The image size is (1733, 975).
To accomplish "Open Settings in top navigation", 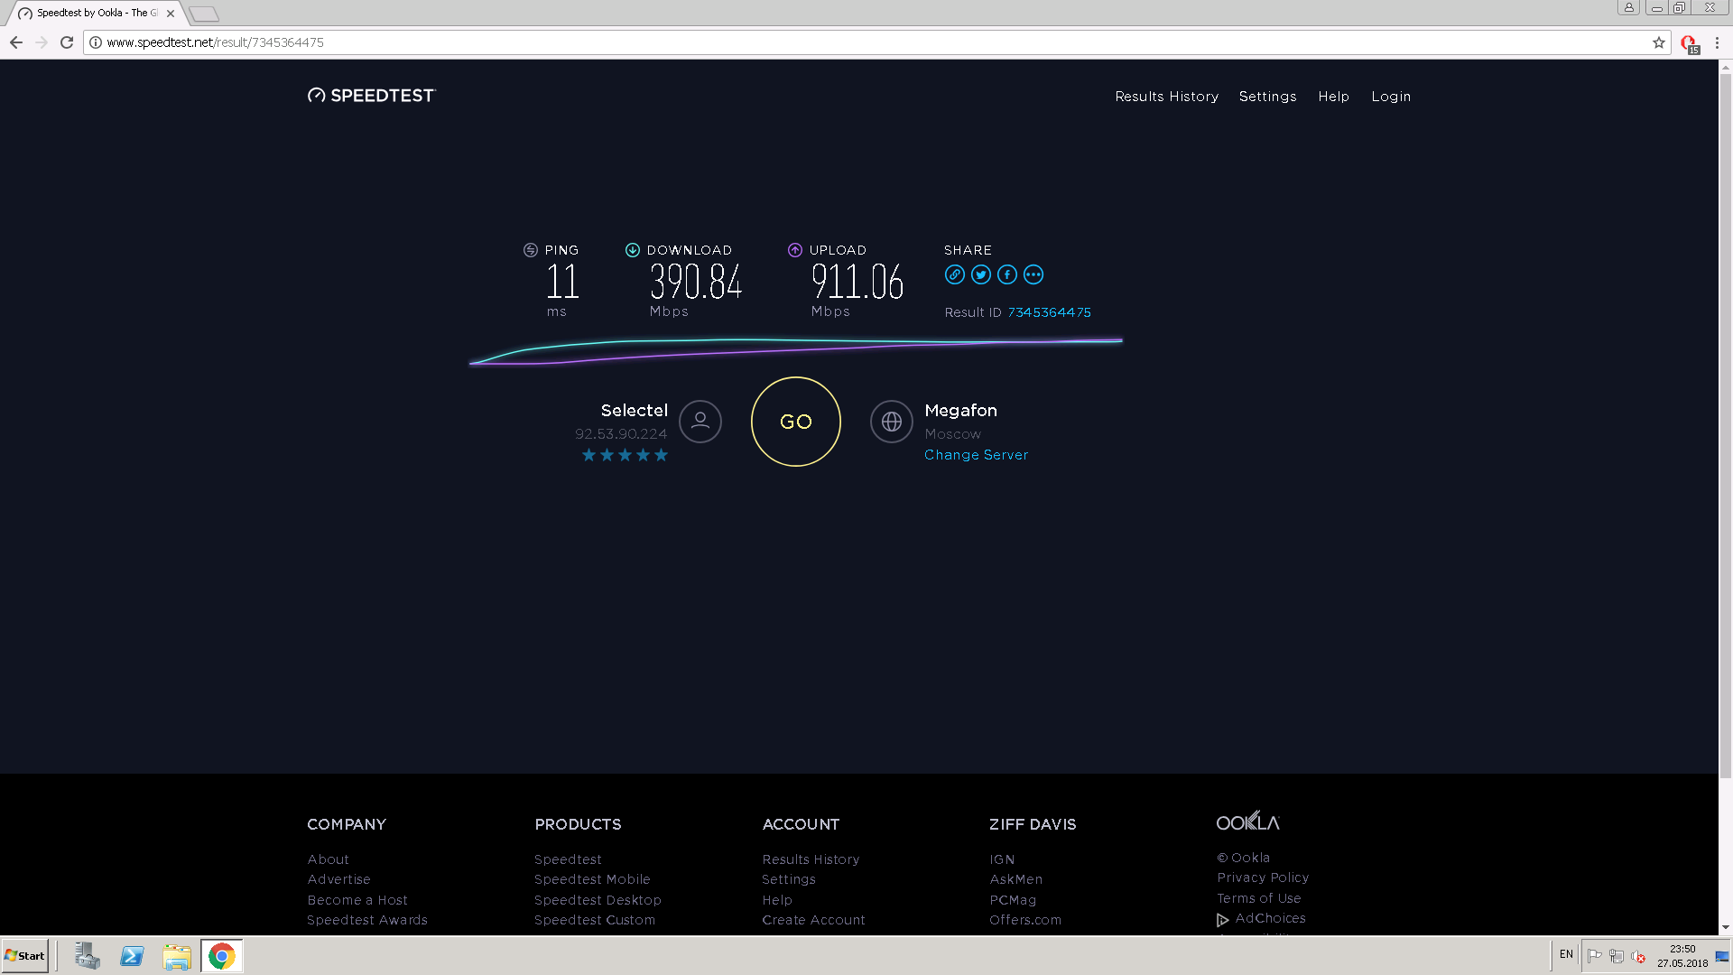I will tap(1267, 97).
